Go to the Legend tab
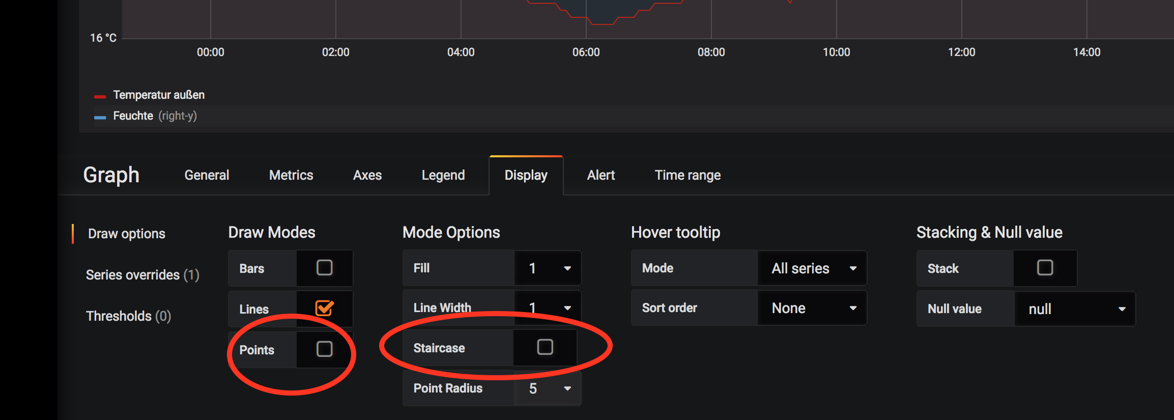 pos(443,175)
